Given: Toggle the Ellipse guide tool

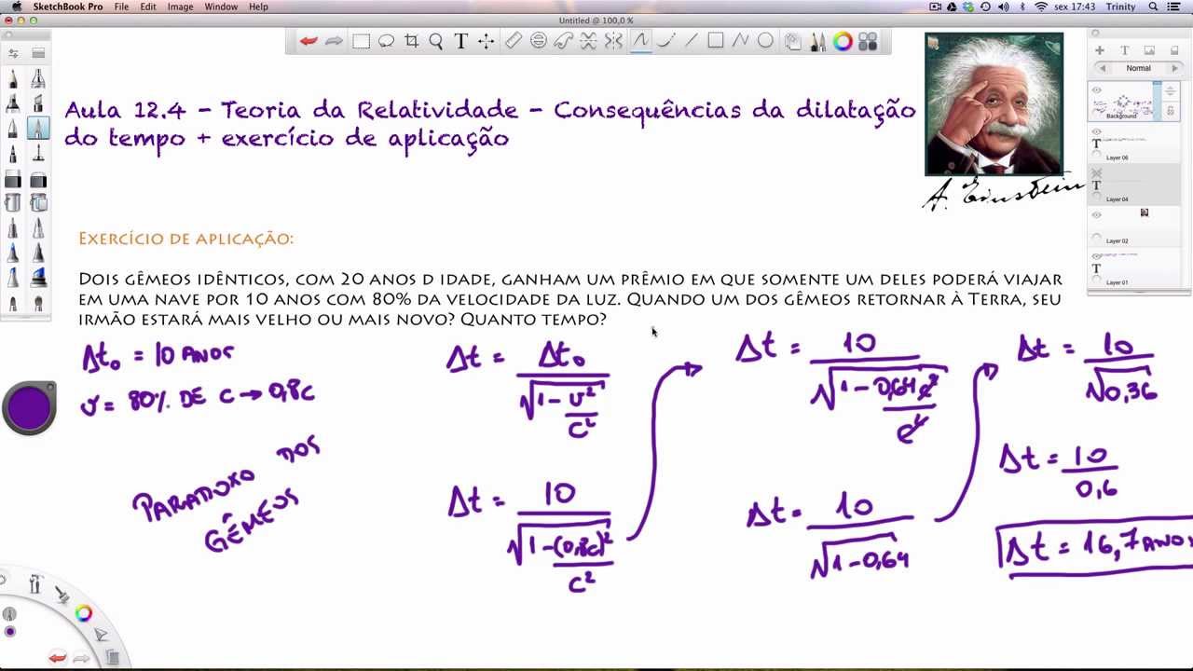Looking at the screenshot, I should (539, 41).
